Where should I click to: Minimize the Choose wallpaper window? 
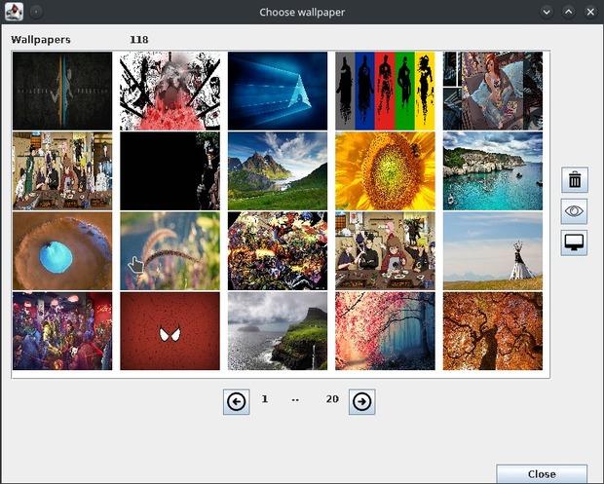pyautogui.click(x=546, y=12)
